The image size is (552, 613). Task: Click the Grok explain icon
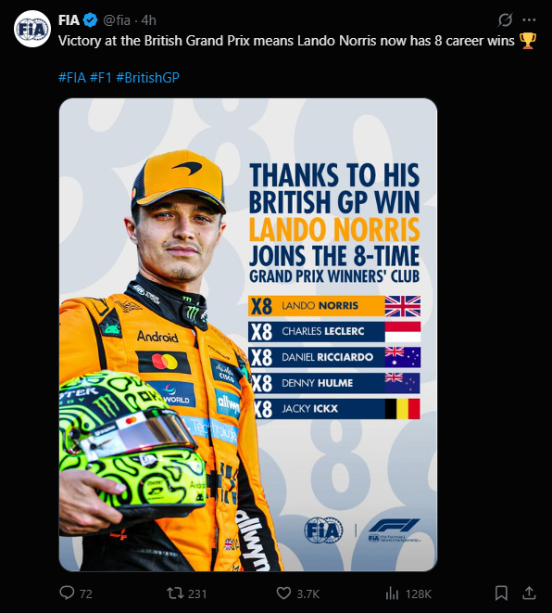click(505, 19)
